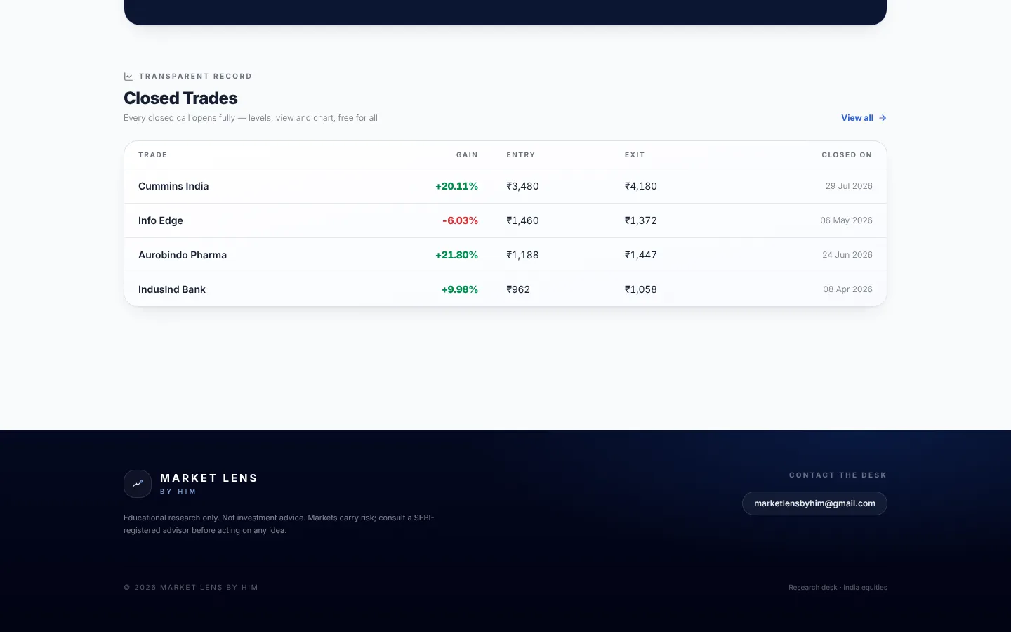Screen dimensions: 1011x632
Task: Click the educational research disclaimer paragraph
Action: [x=279, y=524]
